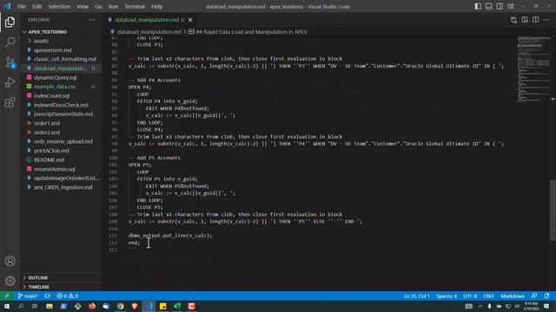Toggle bottom panel layout icon
The image size is (556, 312).
(x=488, y=6)
